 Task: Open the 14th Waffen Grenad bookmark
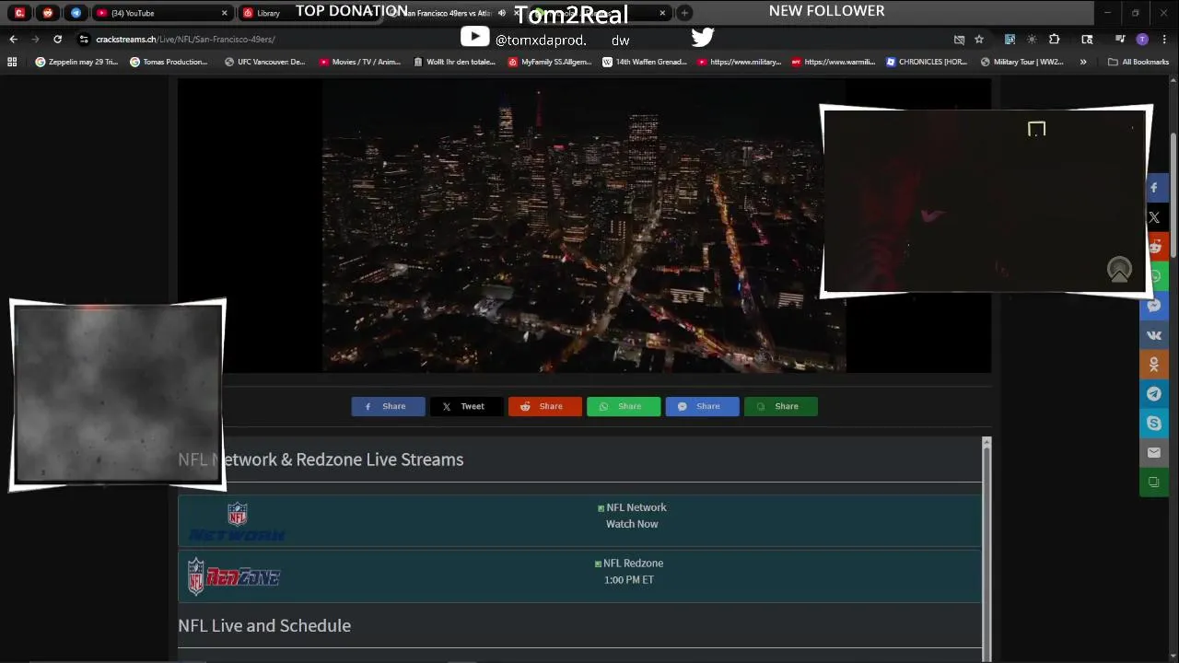pyautogui.click(x=644, y=62)
